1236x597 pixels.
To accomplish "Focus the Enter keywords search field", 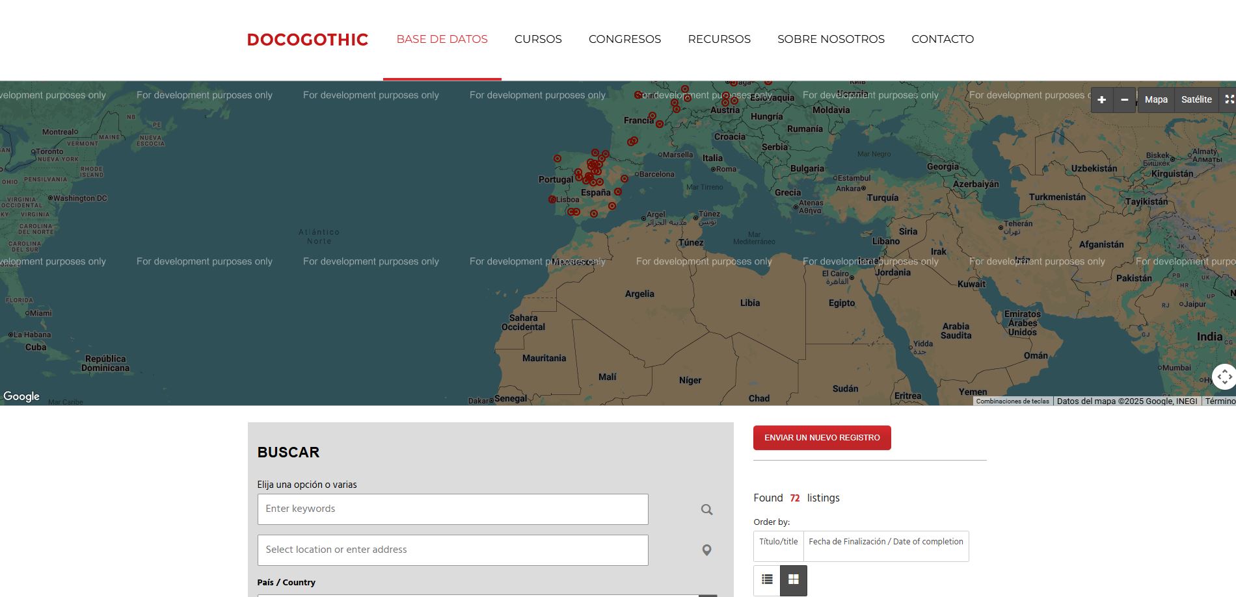I will click(x=452, y=509).
